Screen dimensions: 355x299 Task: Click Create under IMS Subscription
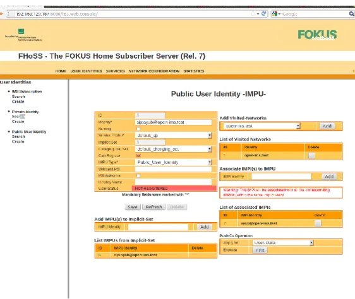tap(18, 102)
